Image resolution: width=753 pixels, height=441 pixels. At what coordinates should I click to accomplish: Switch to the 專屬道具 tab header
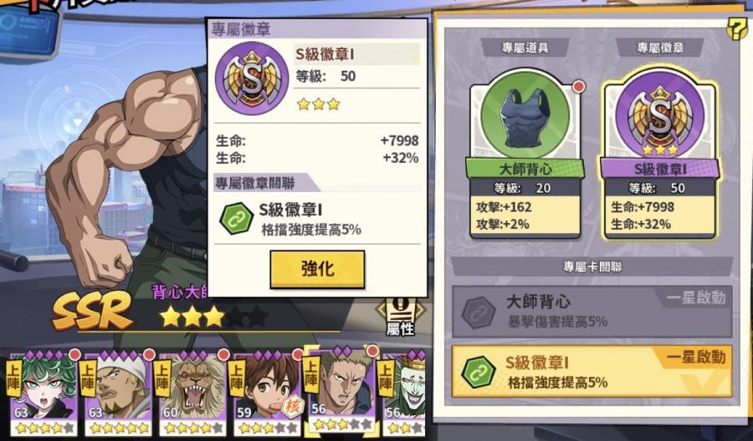pos(525,48)
